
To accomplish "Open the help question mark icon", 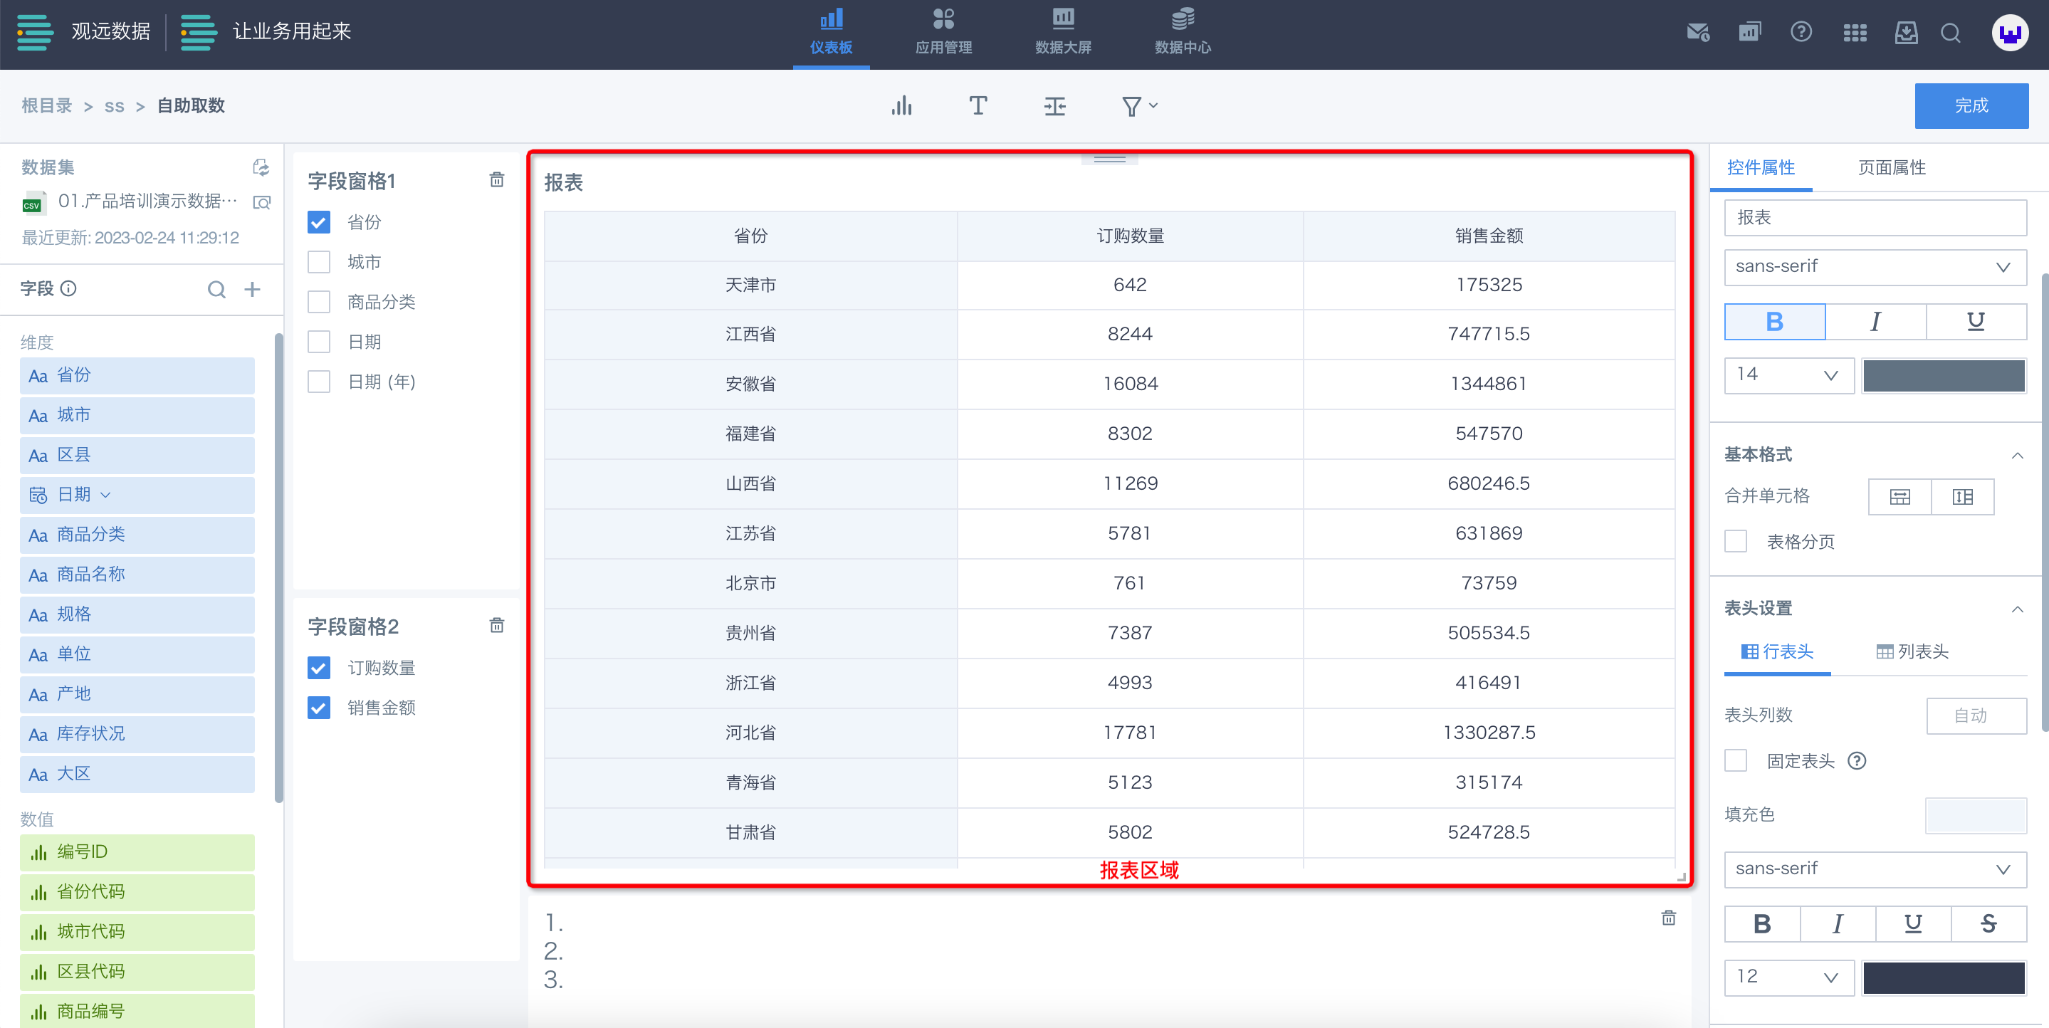I will click(1801, 32).
